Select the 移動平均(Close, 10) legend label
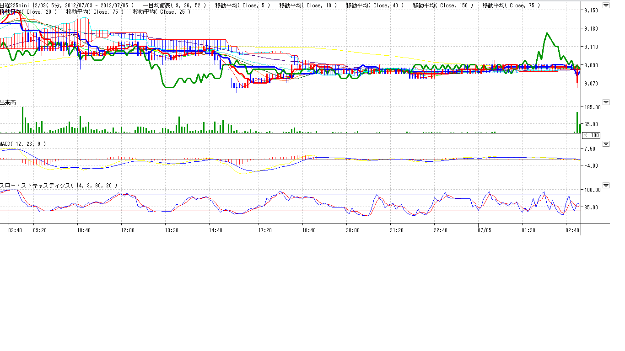This screenshot has height=351, width=625. pos(308,5)
